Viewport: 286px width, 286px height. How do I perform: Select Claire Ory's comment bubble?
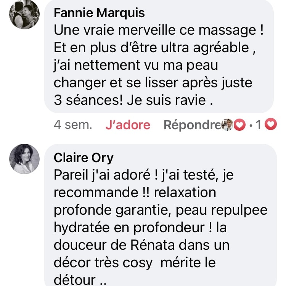point(161,215)
